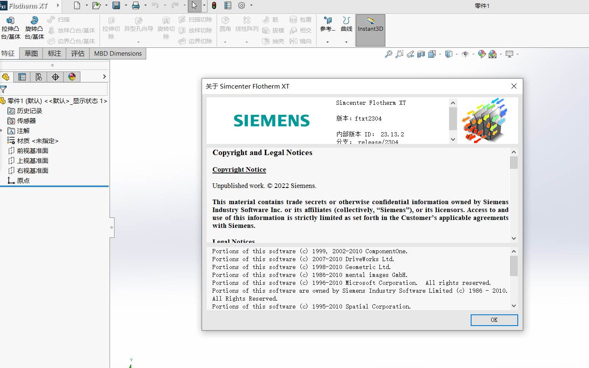Open dropdown below 曲线 curves
Screen dimensions: 589x368
click(x=346, y=42)
